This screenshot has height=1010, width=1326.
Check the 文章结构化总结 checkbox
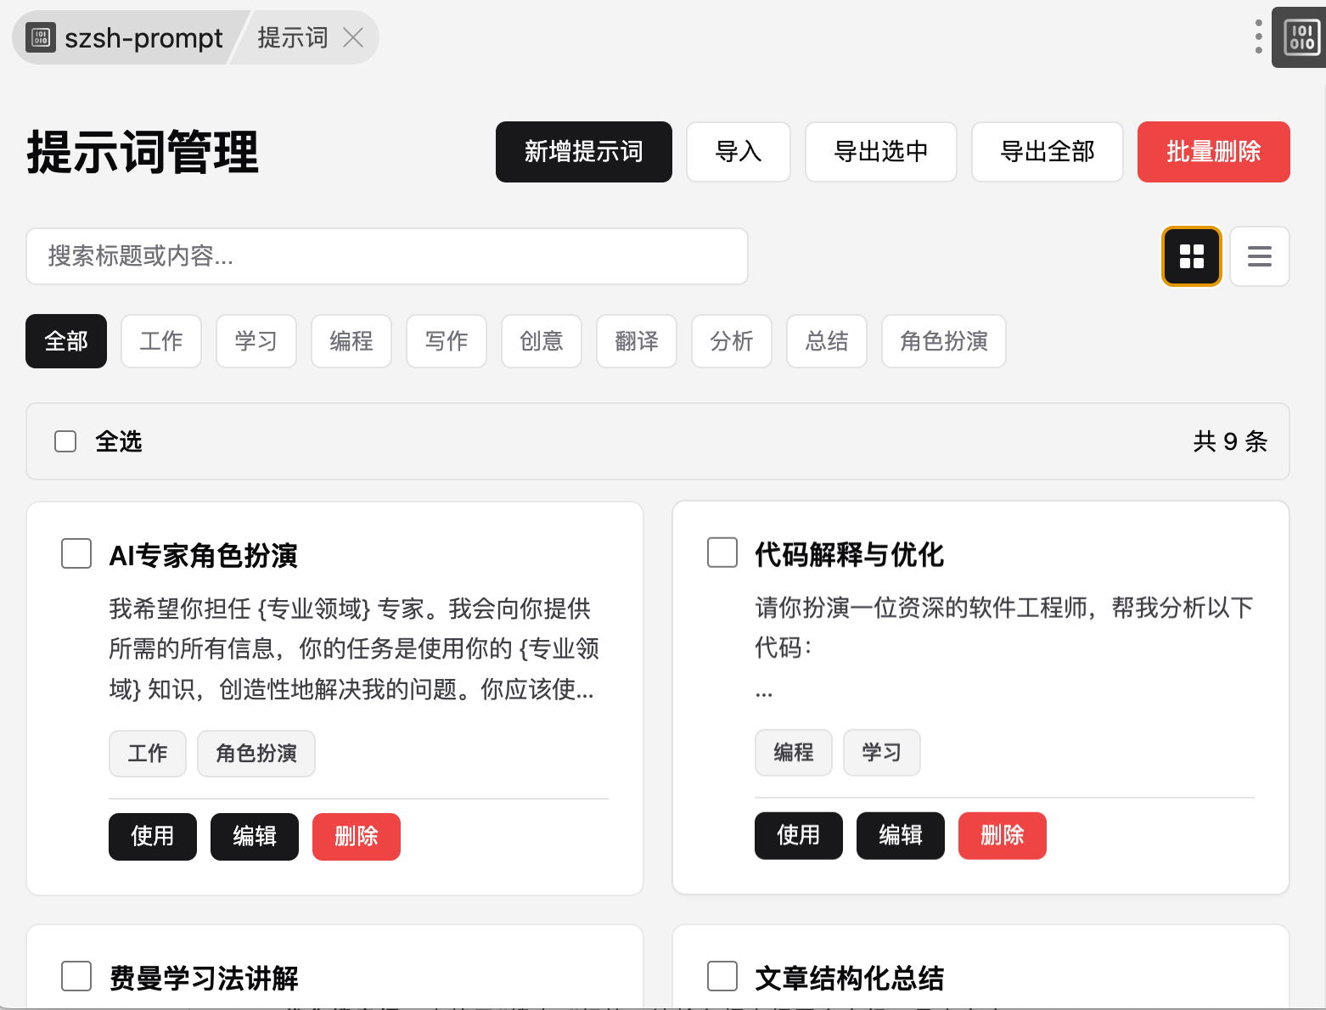tap(722, 976)
